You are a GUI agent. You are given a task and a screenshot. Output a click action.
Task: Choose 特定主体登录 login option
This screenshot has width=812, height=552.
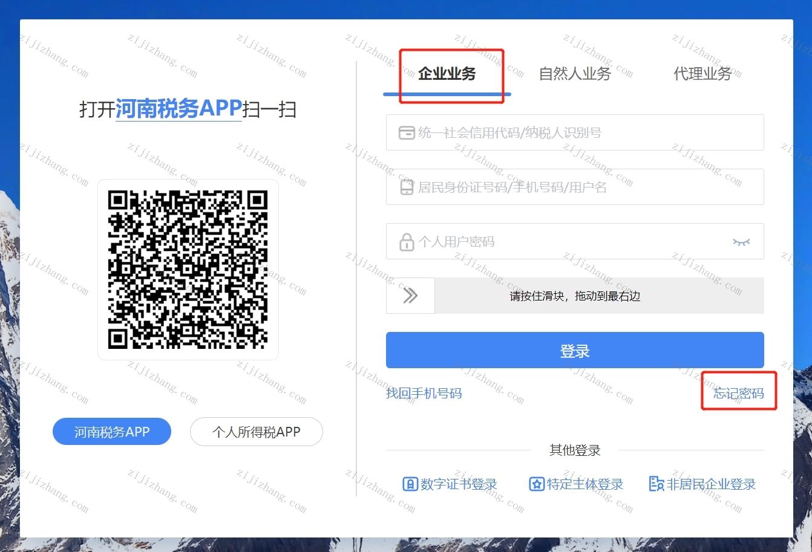pyautogui.click(x=576, y=484)
